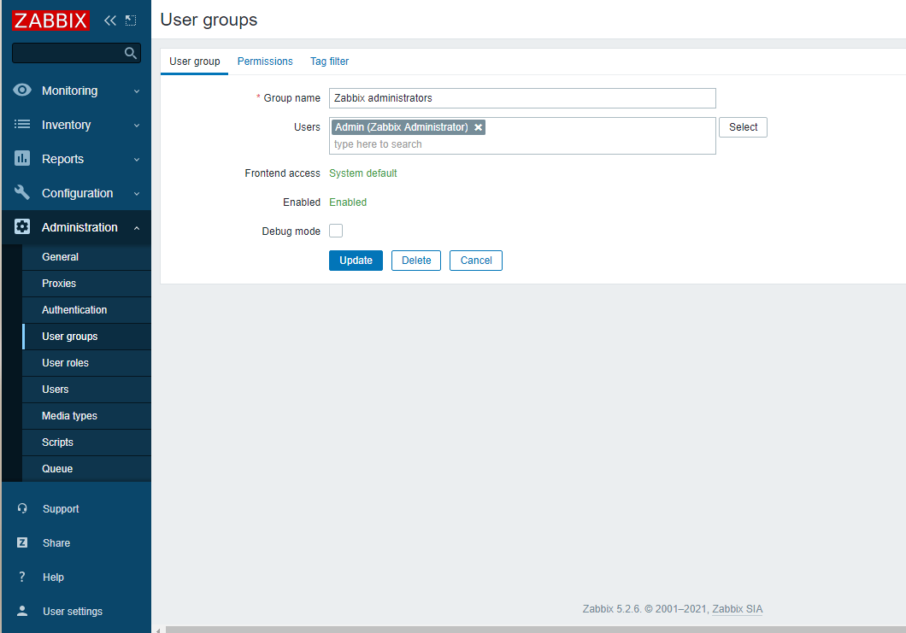Click the Reports bar chart icon

[22, 158]
